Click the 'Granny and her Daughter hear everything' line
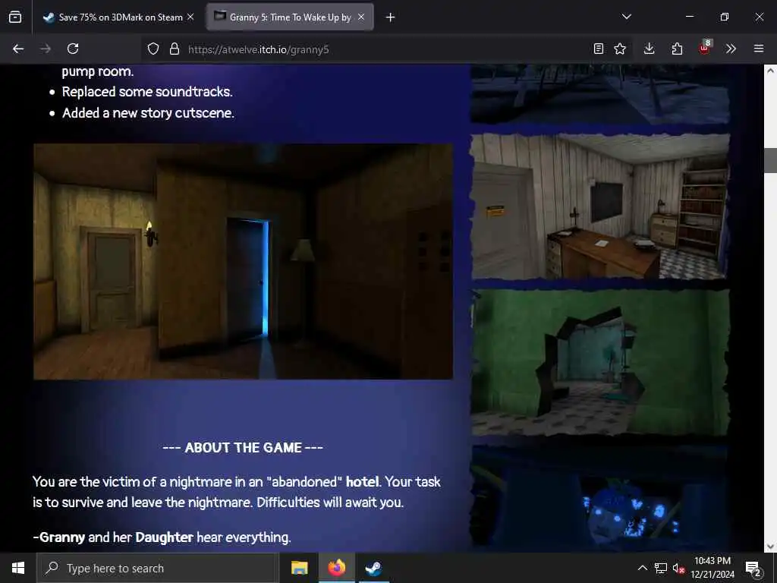The image size is (777, 583). click(x=162, y=537)
